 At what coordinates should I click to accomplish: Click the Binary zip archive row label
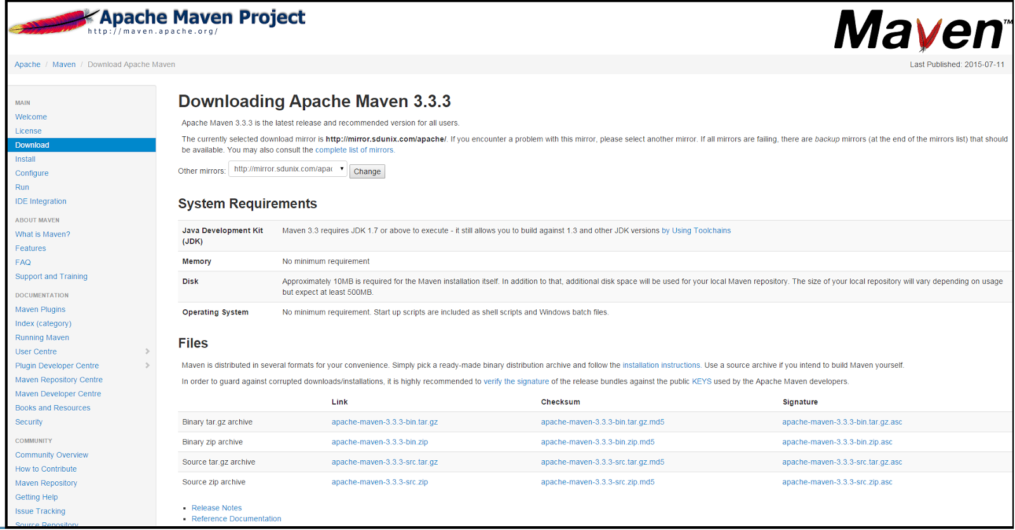pos(213,442)
